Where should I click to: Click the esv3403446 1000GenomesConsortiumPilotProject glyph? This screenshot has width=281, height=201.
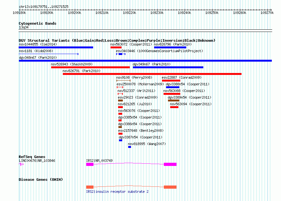pyautogui.click(x=121, y=54)
